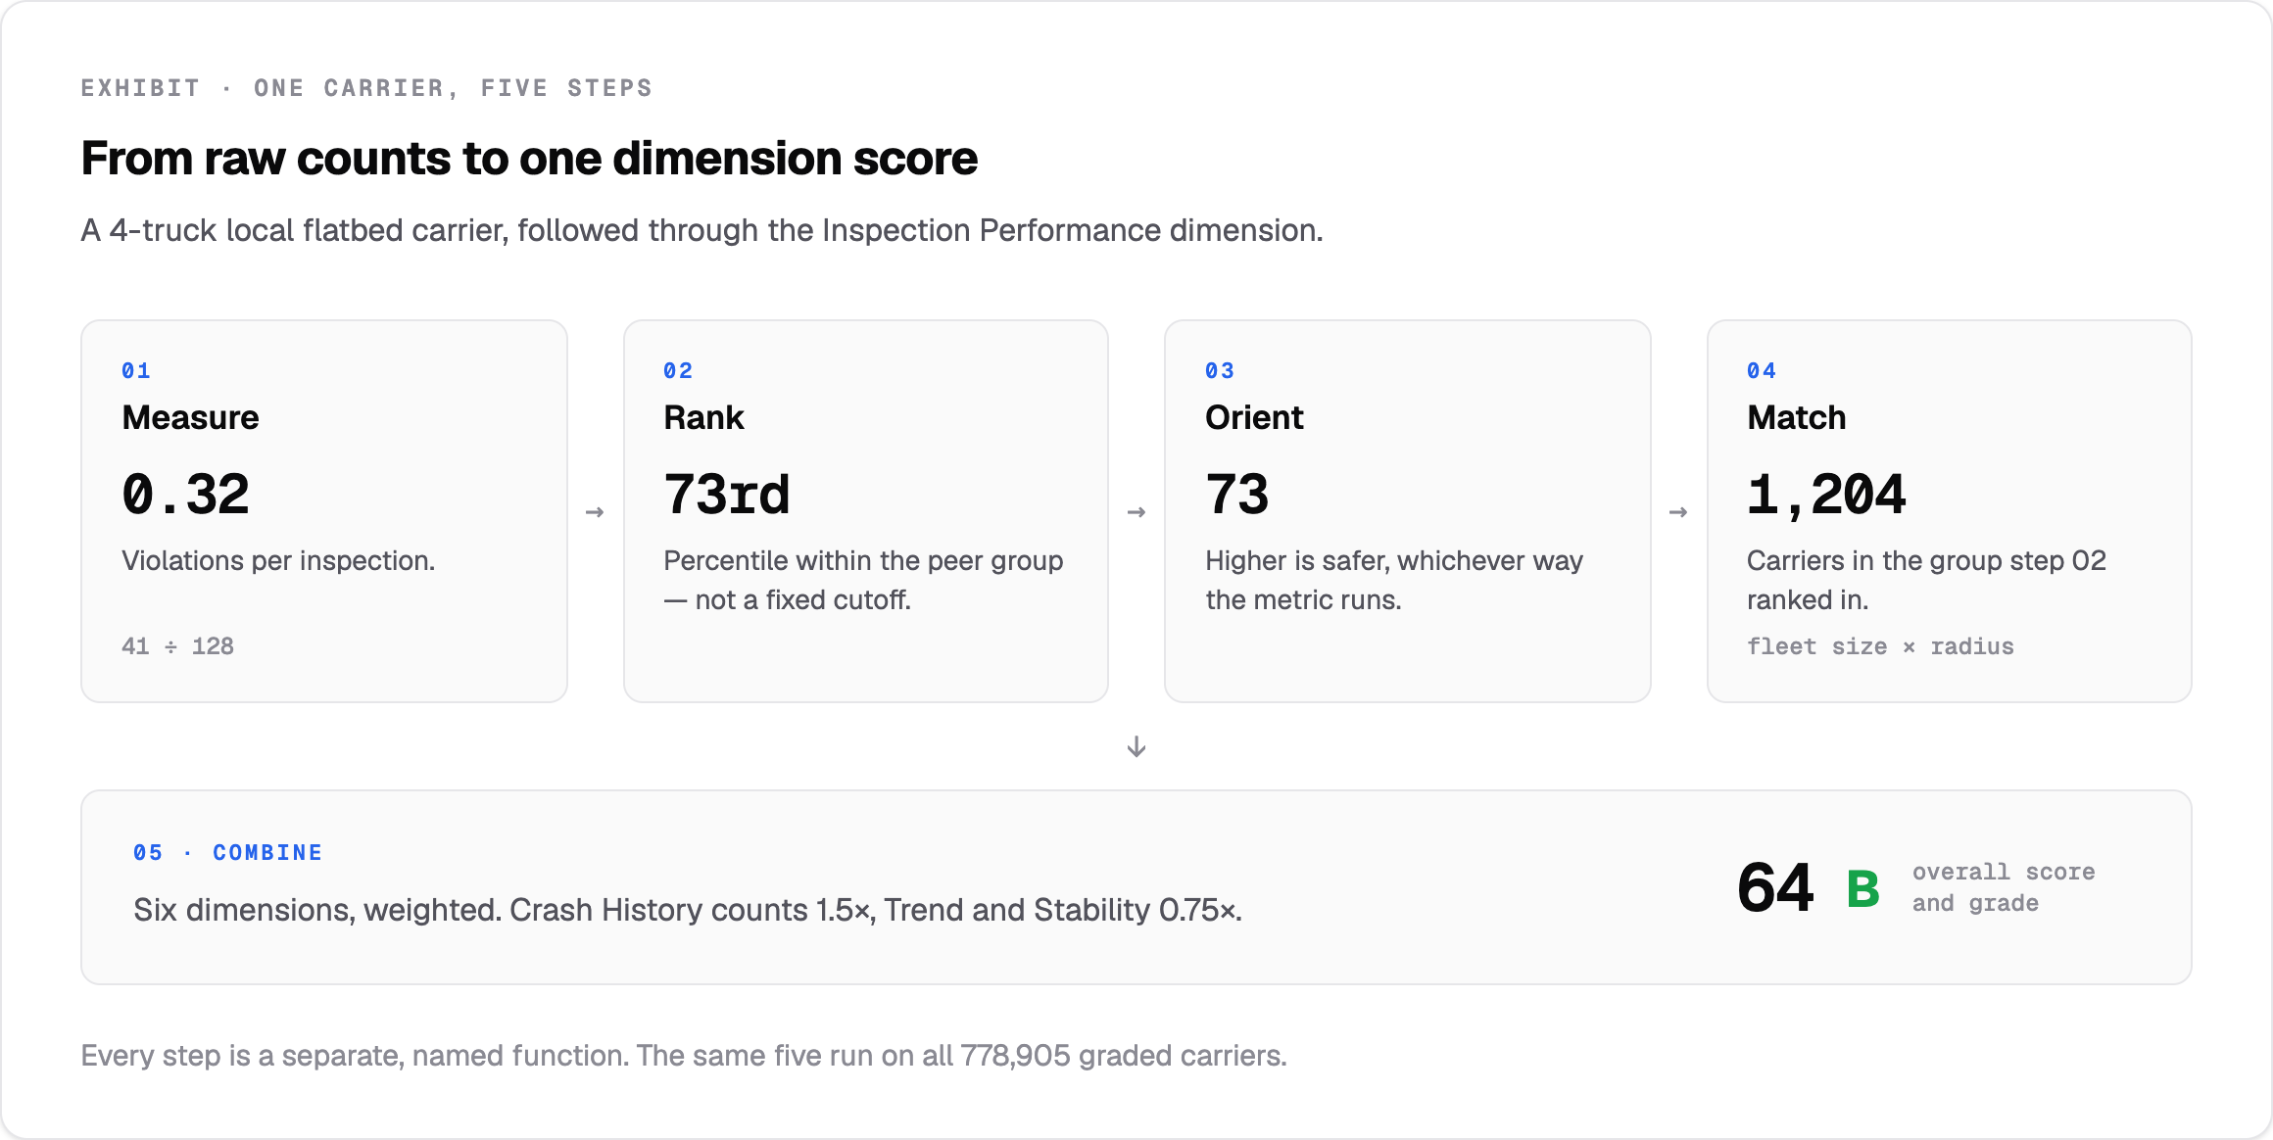This screenshot has width=2273, height=1140.
Task: Click the 'From raw counts' main title
Action: (529, 158)
